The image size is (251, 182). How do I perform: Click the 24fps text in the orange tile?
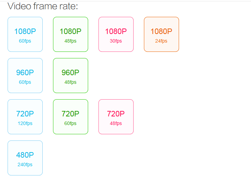click(x=161, y=41)
